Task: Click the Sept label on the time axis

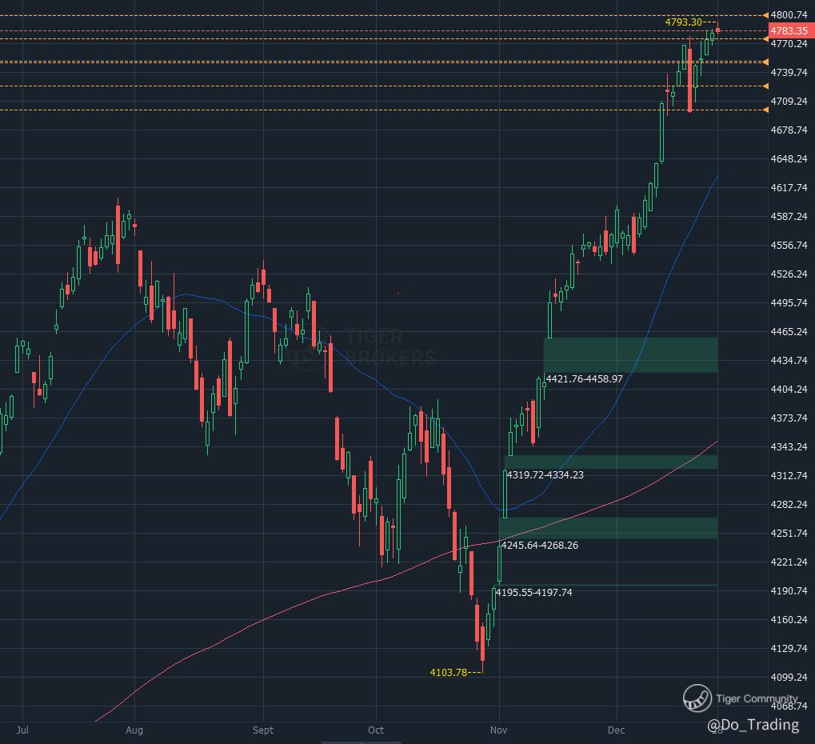Action: coord(263,730)
